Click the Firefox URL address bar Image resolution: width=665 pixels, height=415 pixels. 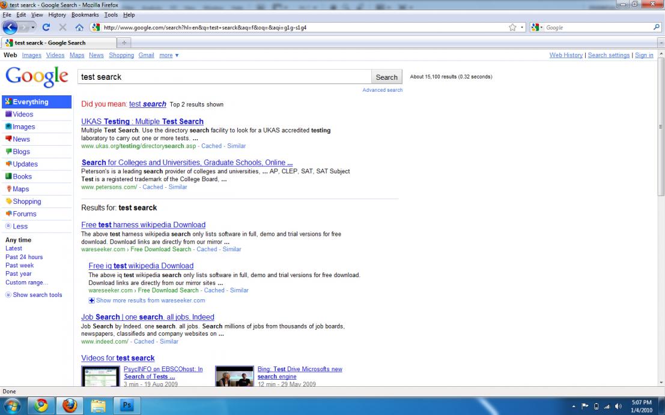[x=303, y=28]
